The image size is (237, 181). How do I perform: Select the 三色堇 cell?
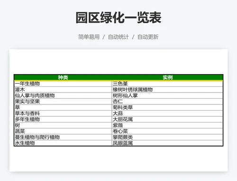(167, 84)
